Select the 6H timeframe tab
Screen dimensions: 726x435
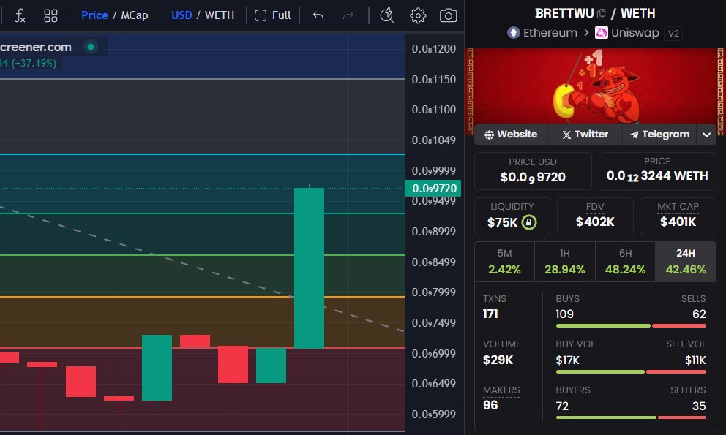[625, 262]
